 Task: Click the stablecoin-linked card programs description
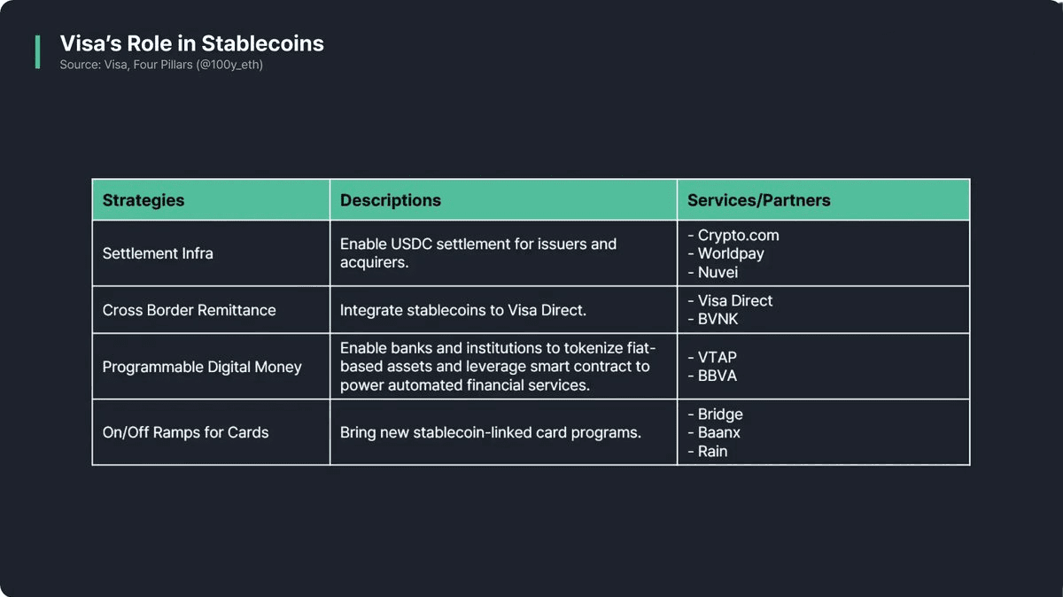click(490, 432)
